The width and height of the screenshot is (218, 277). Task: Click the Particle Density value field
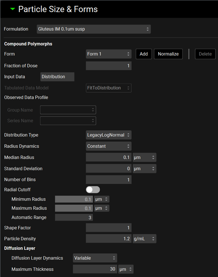click(x=109, y=239)
